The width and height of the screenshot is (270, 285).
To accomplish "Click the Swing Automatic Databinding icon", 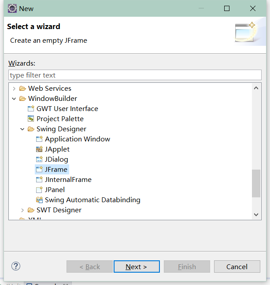I will (x=39, y=200).
